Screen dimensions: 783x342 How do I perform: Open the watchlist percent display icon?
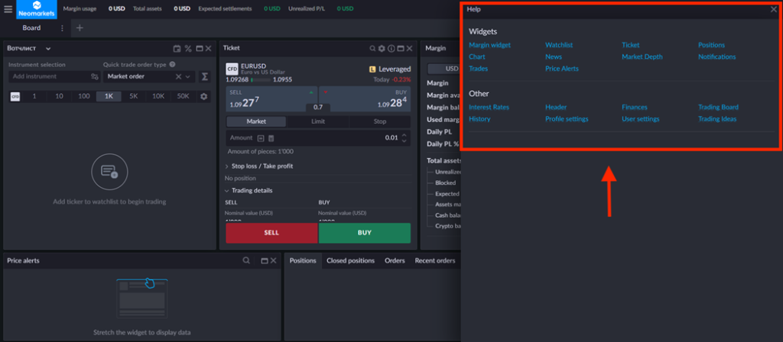[187, 49]
